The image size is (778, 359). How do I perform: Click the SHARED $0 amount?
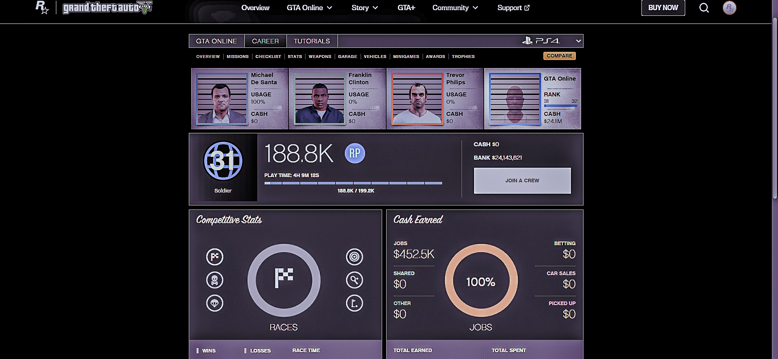(x=400, y=284)
